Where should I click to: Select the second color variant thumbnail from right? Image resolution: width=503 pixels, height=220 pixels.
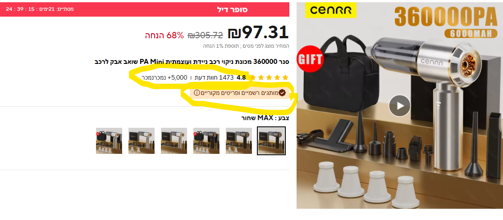coord(239,141)
